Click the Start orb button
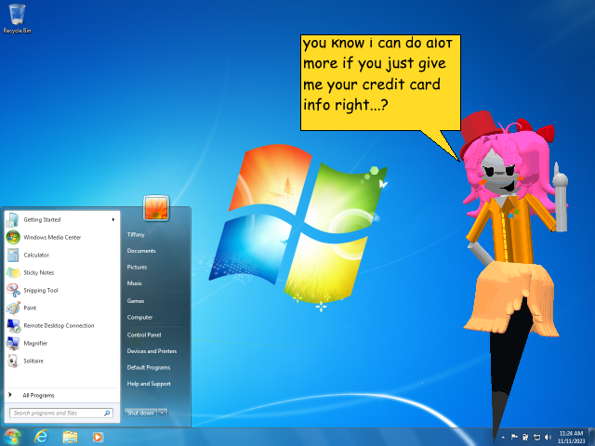Image resolution: width=595 pixels, height=446 pixels. [12, 437]
